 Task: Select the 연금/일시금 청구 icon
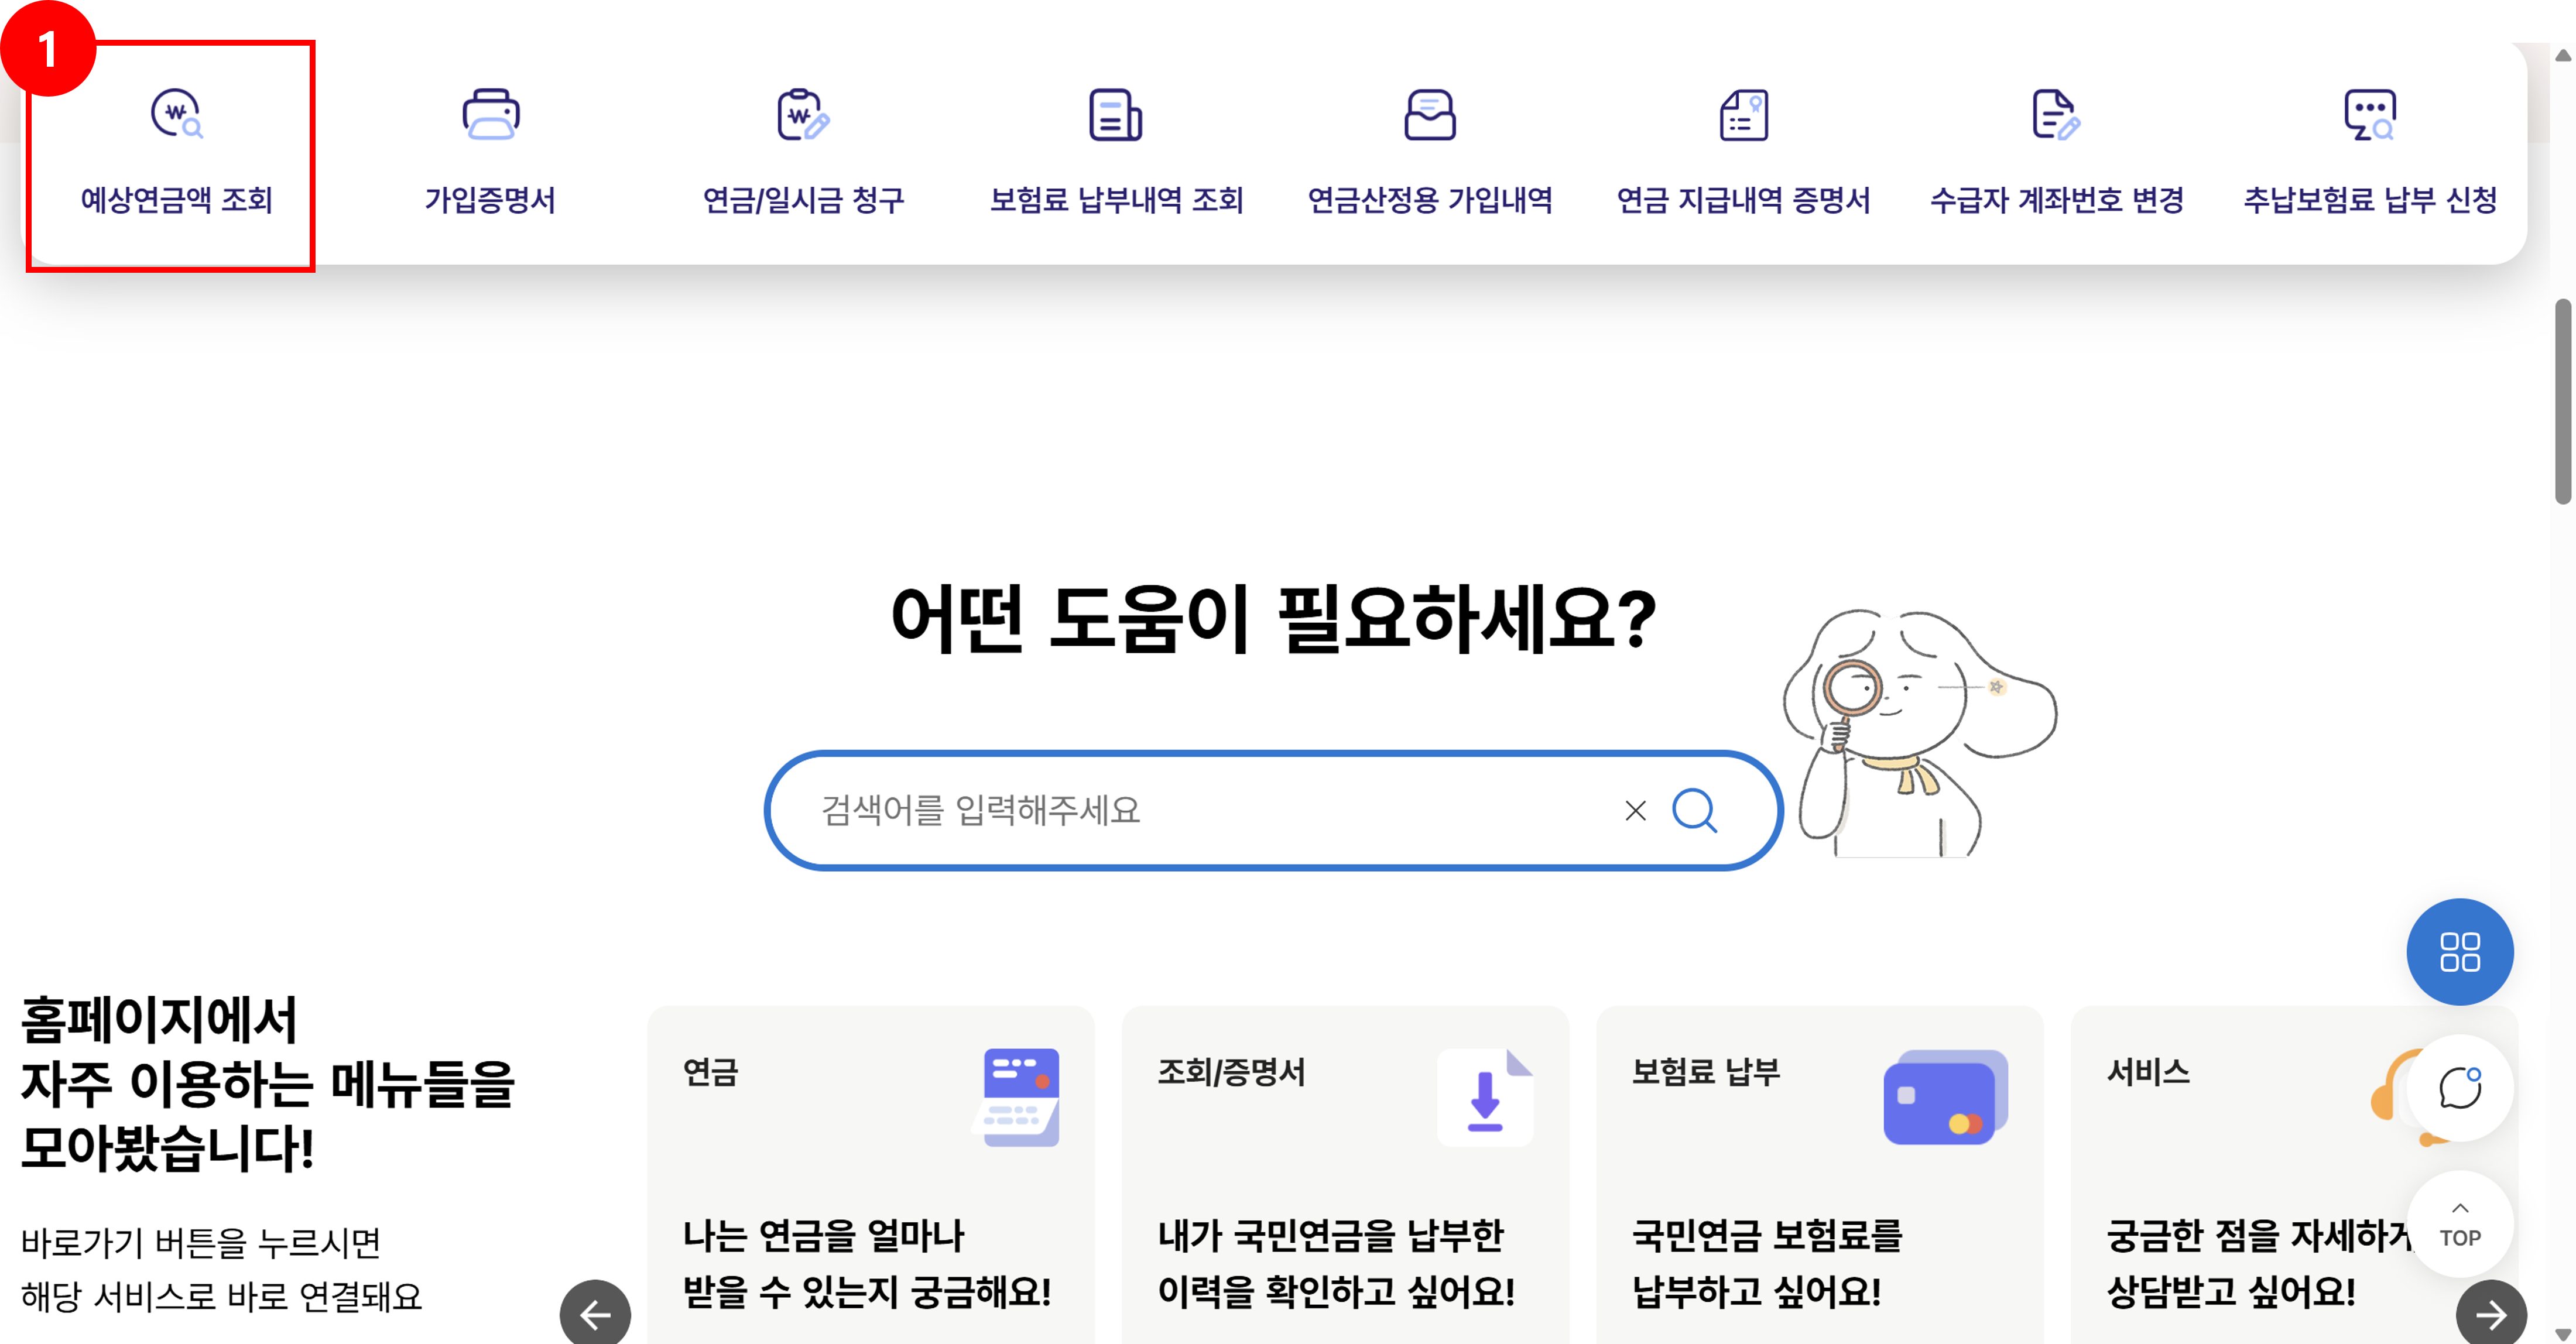pos(803,115)
